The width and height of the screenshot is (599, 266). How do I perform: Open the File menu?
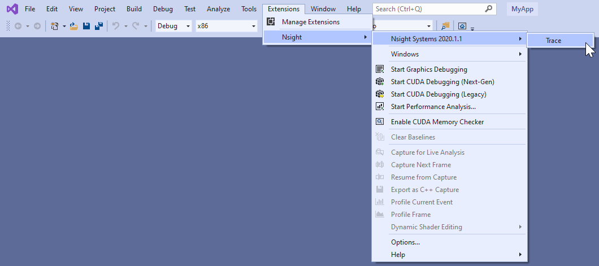click(x=30, y=9)
